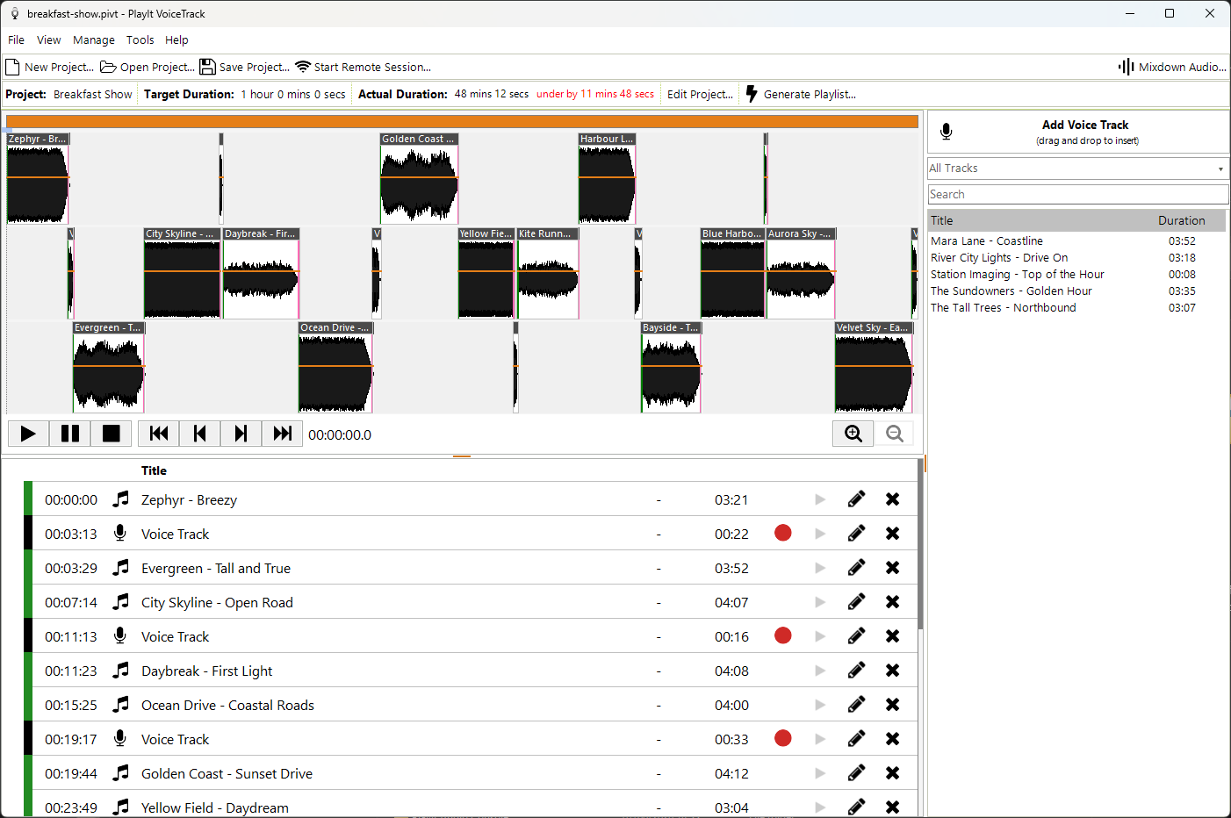Open the Mixdown Audio dialog
The height and width of the screenshot is (818, 1231).
tap(1172, 67)
